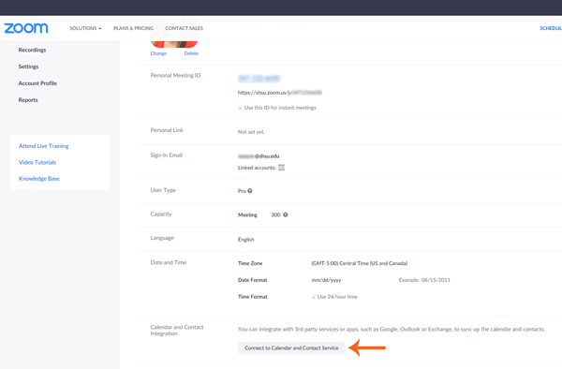562x369 pixels.
Task: Click the Pro user type help icon
Action: (250, 191)
